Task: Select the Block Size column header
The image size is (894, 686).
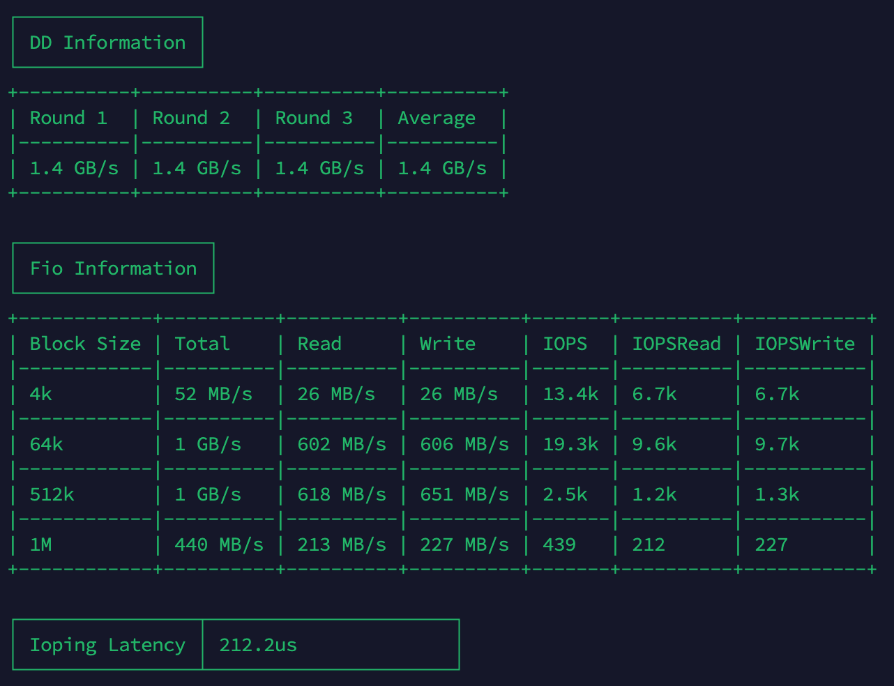Action: [x=85, y=344]
